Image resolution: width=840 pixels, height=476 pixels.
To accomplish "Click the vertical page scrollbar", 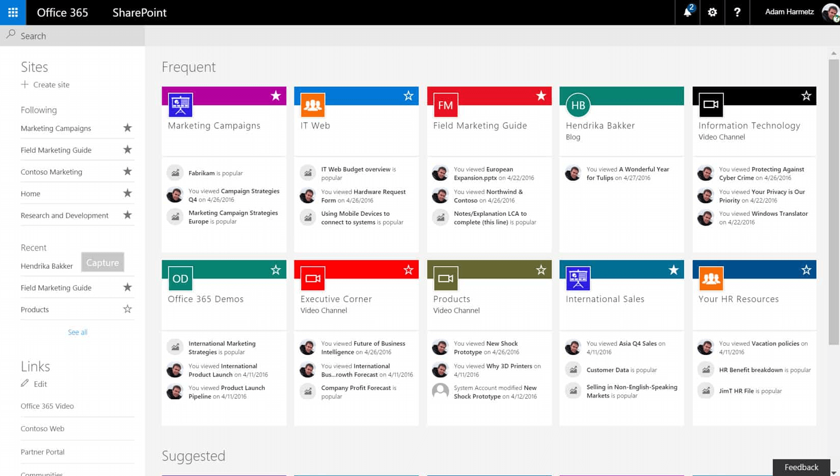I will pyautogui.click(x=834, y=202).
